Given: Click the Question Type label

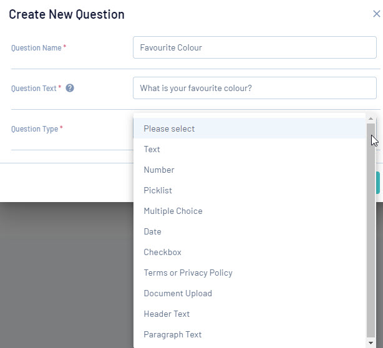Looking at the screenshot, I should [34, 129].
